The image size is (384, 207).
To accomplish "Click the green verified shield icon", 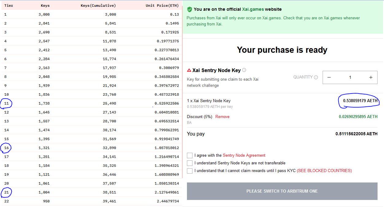I will [189, 10].
